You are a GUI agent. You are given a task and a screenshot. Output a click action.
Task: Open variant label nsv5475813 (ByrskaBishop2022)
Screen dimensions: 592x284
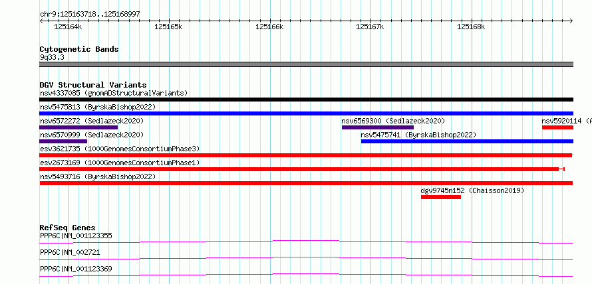coord(98,107)
